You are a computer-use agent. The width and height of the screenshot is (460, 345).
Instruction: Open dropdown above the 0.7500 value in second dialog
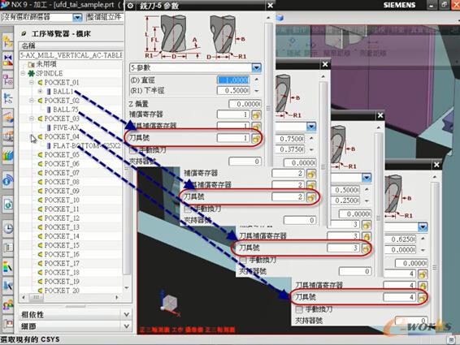click(311, 127)
